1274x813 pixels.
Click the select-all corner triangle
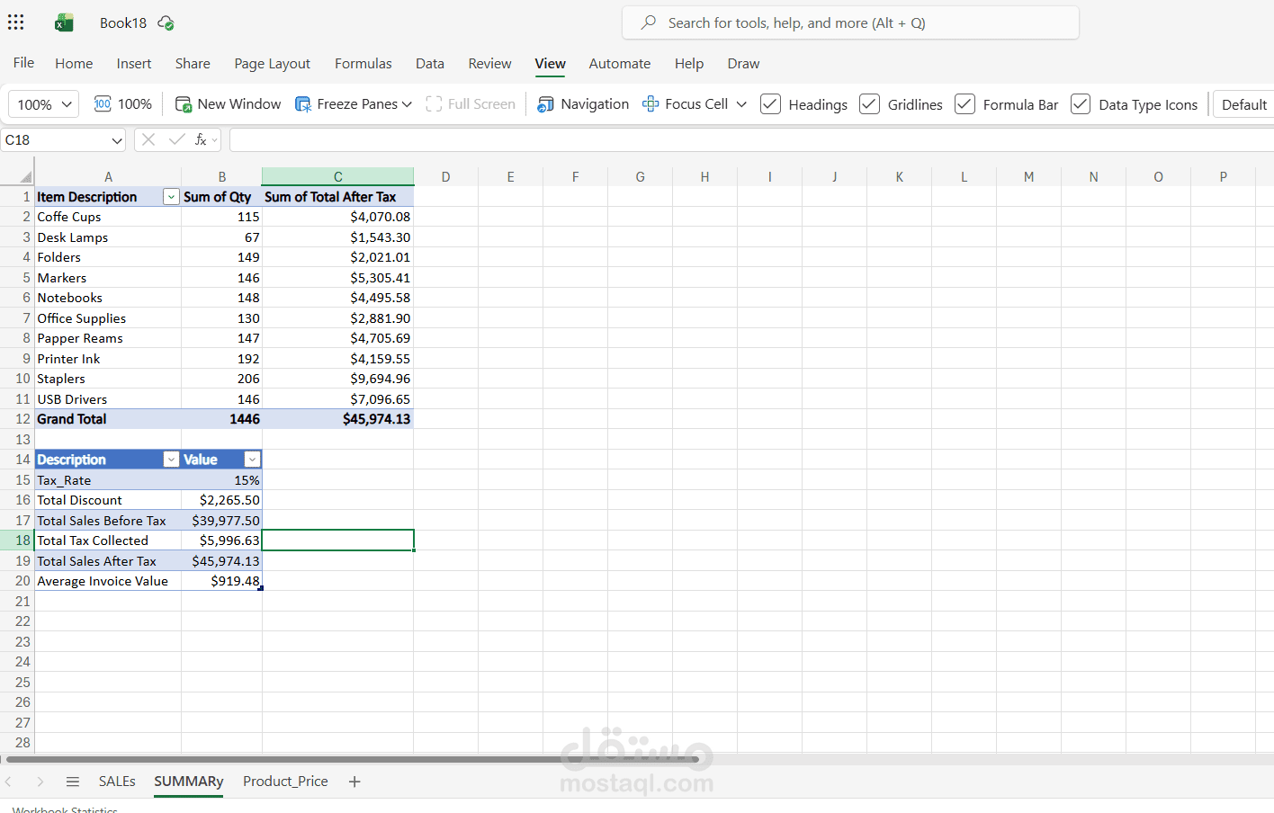[26, 177]
